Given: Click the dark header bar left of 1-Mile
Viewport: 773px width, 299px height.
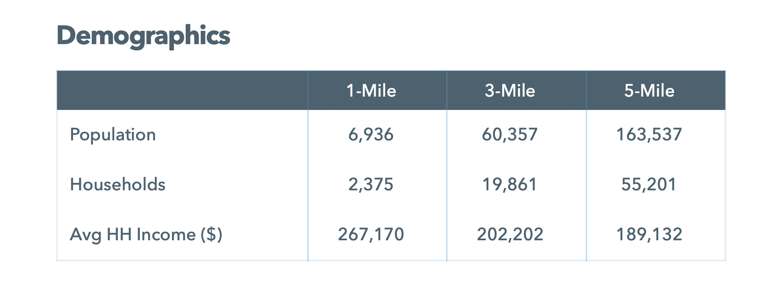Looking at the screenshot, I should coord(182,90).
